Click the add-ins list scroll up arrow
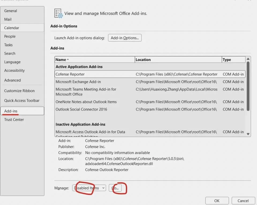The width and height of the screenshot is (257, 205). tap(248, 59)
